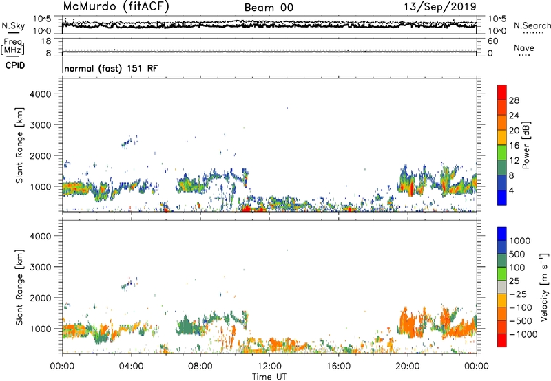Click the CPID row label
The height and width of the screenshot is (381, 551).
(15, 65)
